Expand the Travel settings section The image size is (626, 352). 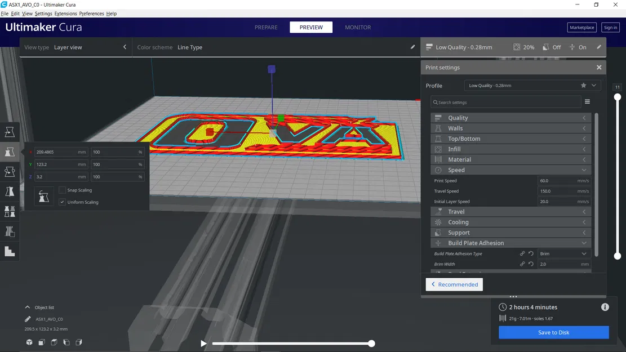coord(510,212)
